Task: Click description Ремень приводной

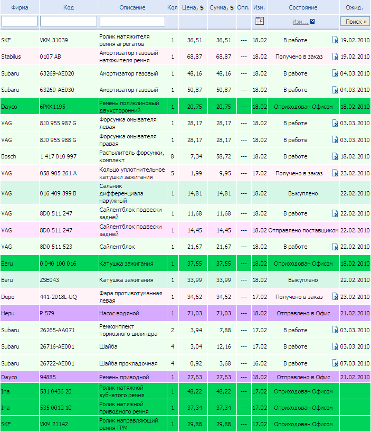Action: pyautogui.click(x=124, y=377)
